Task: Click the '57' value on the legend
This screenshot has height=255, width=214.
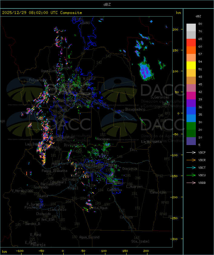Action: point(200,54)
